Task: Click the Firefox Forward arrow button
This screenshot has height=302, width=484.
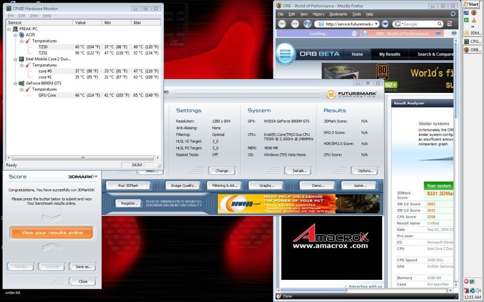Action: [x=295, y=24]
